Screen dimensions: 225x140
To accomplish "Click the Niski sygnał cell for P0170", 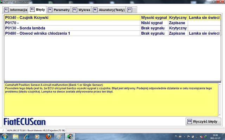I will coord(154,23).
